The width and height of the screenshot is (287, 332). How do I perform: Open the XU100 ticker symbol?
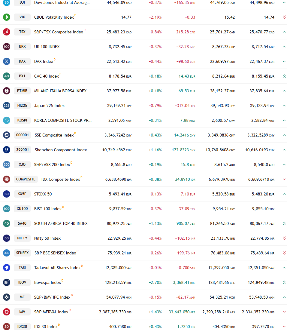[22, 209]
